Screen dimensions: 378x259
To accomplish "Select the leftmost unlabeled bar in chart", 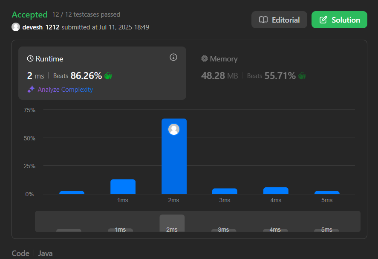I will 72,192.
